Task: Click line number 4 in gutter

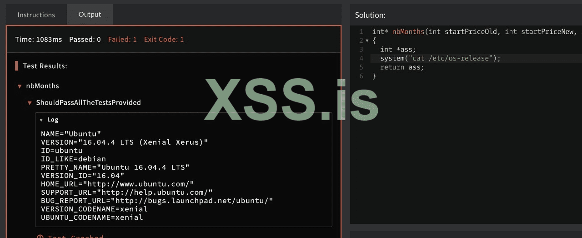Action: point(361,58)
